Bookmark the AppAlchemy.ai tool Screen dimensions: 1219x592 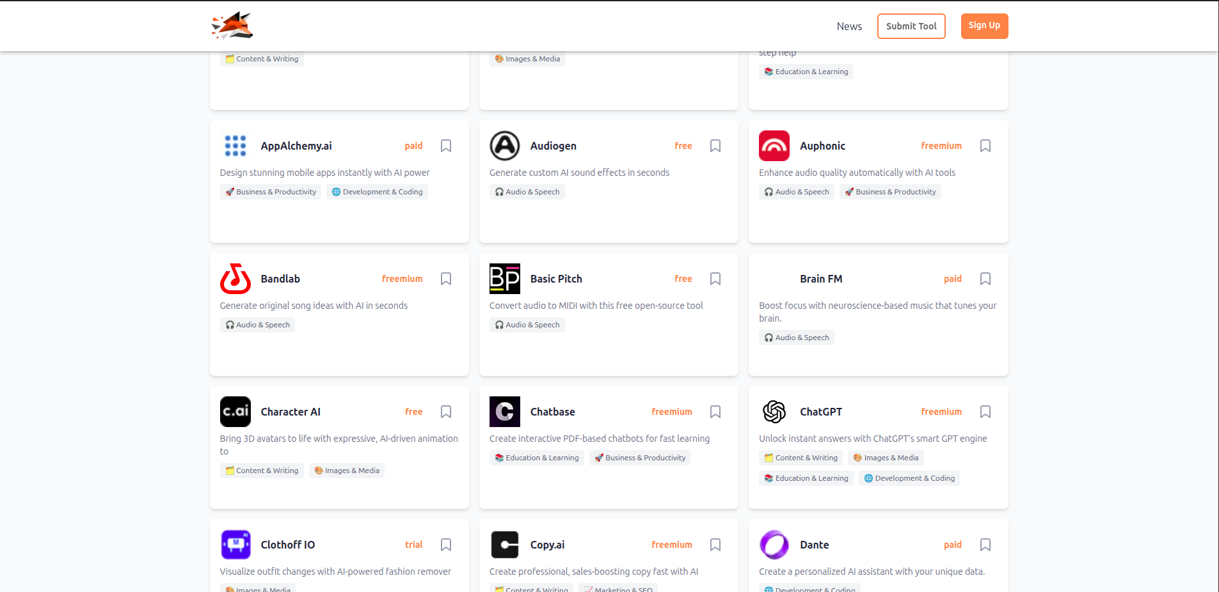(446, 146)
